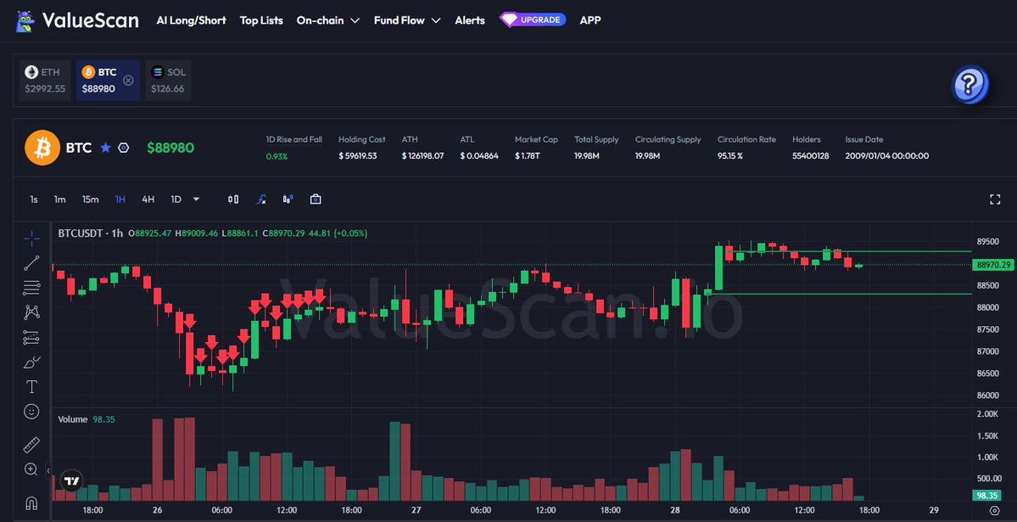This screenshot has height=522, width=1017.
Task: Click the ATH value $126198.07
Action: [423, 156]
